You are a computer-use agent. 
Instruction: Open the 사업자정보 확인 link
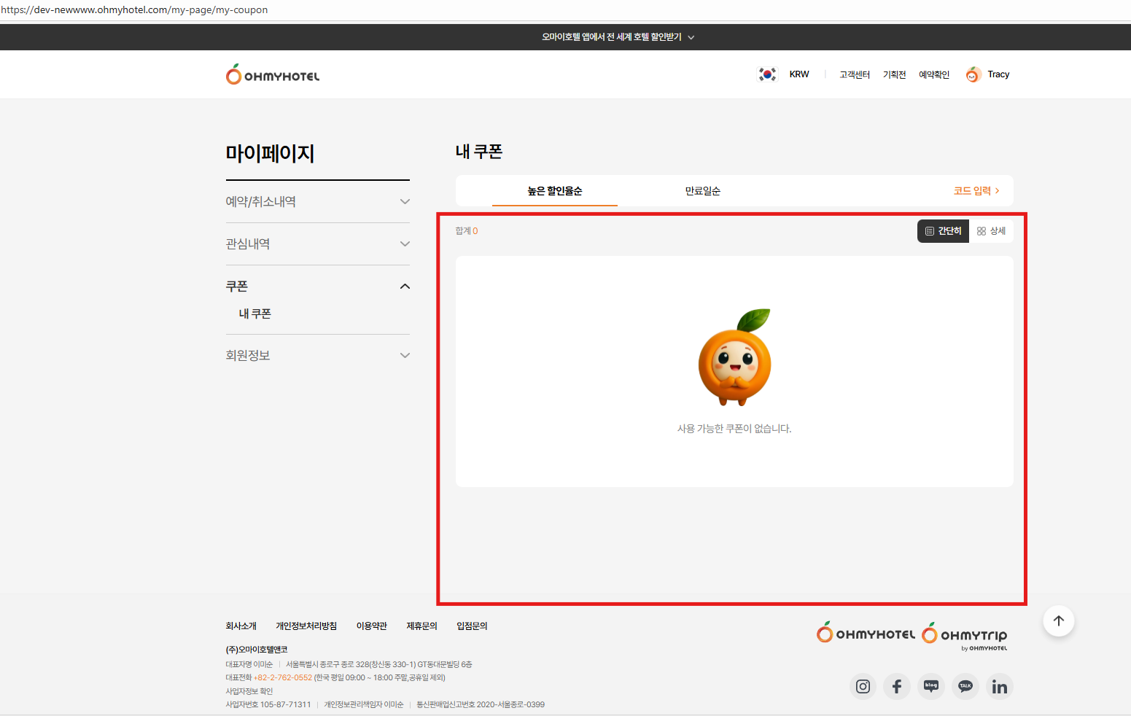(249, 691)
